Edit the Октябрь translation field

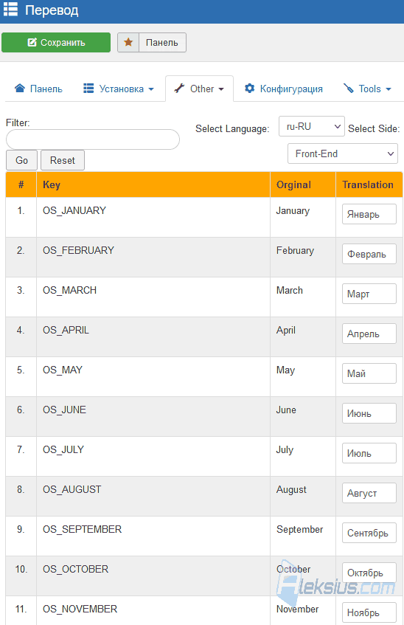tap(369, 573)
